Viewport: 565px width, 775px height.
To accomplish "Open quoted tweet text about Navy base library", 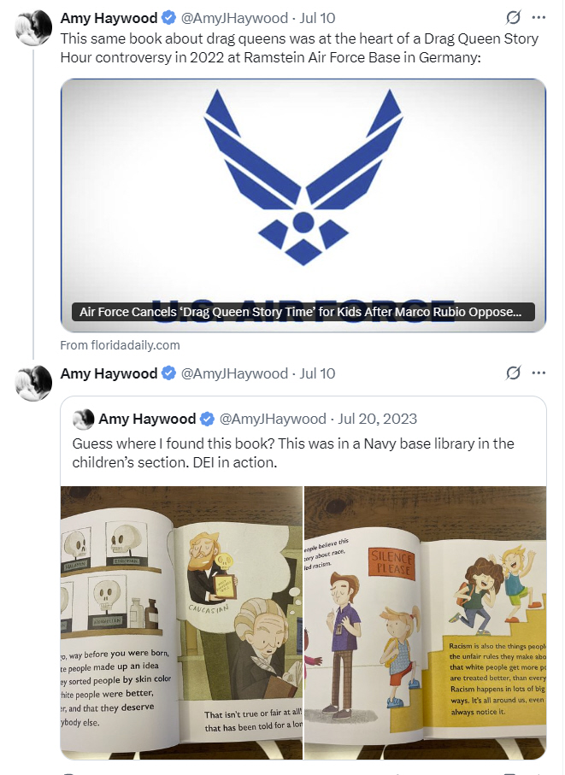I will [x=293, y=453].
